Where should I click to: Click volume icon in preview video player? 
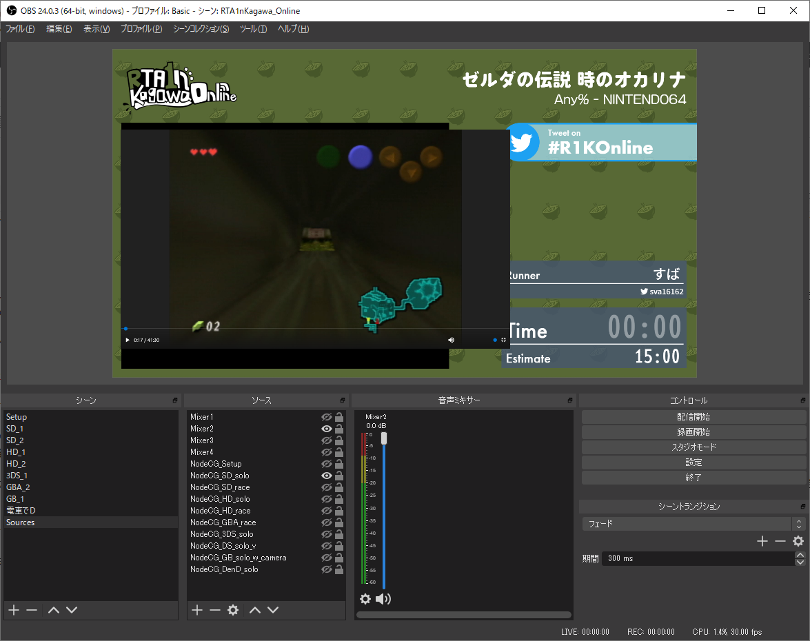(451, 340)
